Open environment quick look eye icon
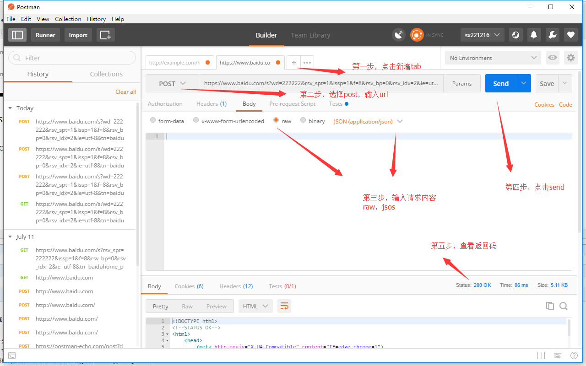This screenshot has height=366, width=586. [x=553, y=58]
